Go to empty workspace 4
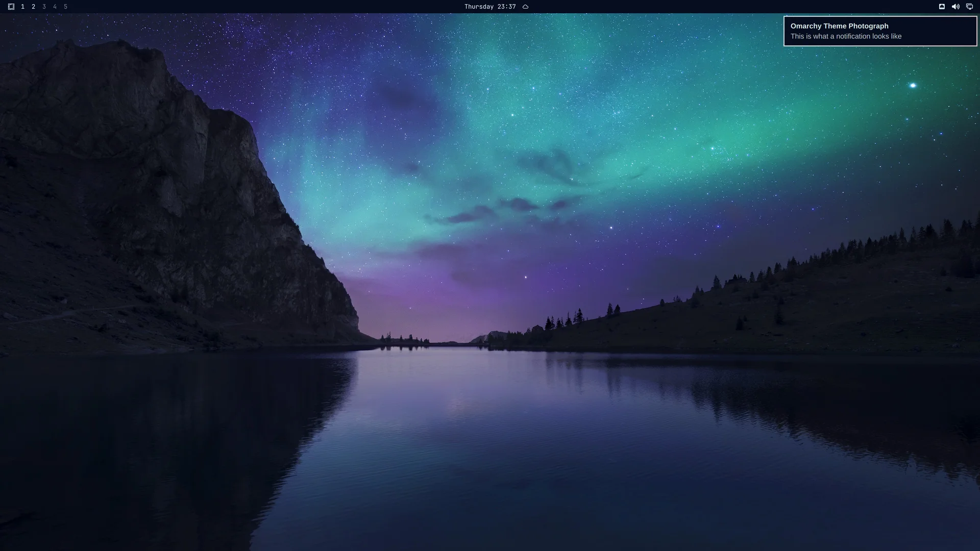 (x=55, y=7)
